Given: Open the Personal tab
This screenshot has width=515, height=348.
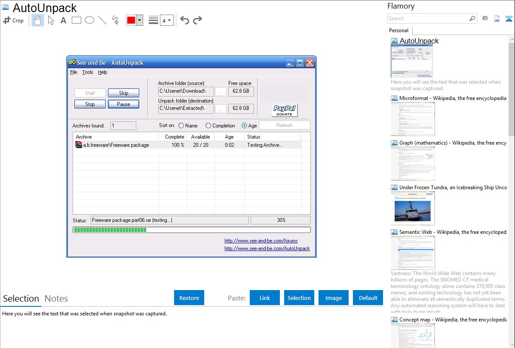Looking at the screenshot, I should point(399,30).
